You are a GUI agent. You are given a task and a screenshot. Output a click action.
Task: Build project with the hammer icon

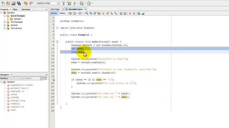(64, 3)
